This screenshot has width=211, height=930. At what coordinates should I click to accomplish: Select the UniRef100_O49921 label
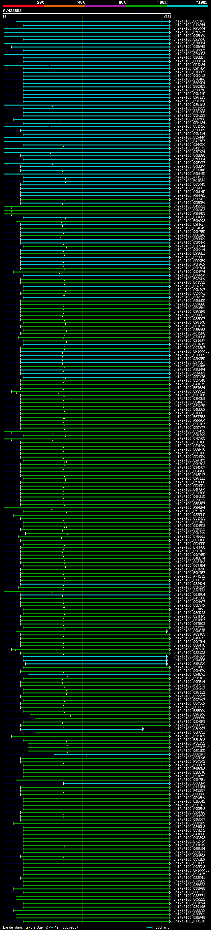click(x=189, y=207)
